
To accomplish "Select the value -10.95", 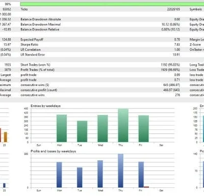I will tap(7, 30).
